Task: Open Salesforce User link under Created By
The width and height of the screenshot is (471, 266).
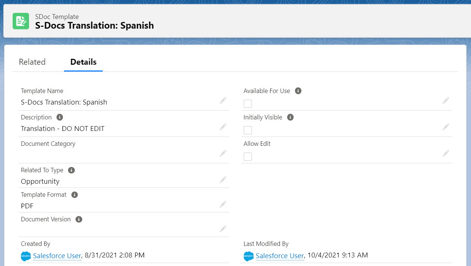Action: click(57, 256)
